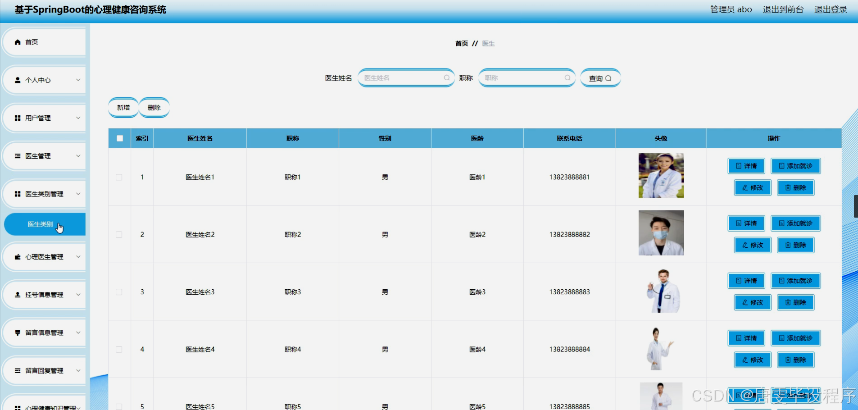This screenshot has height=410, width=858.
Task: Click 修改 for 医生姓名1
Action: pos(753,187)
